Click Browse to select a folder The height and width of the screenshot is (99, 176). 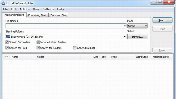click(x=137, y=37)
